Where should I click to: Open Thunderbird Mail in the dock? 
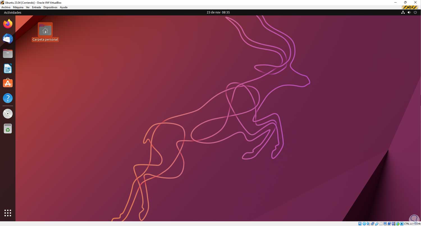8,39
